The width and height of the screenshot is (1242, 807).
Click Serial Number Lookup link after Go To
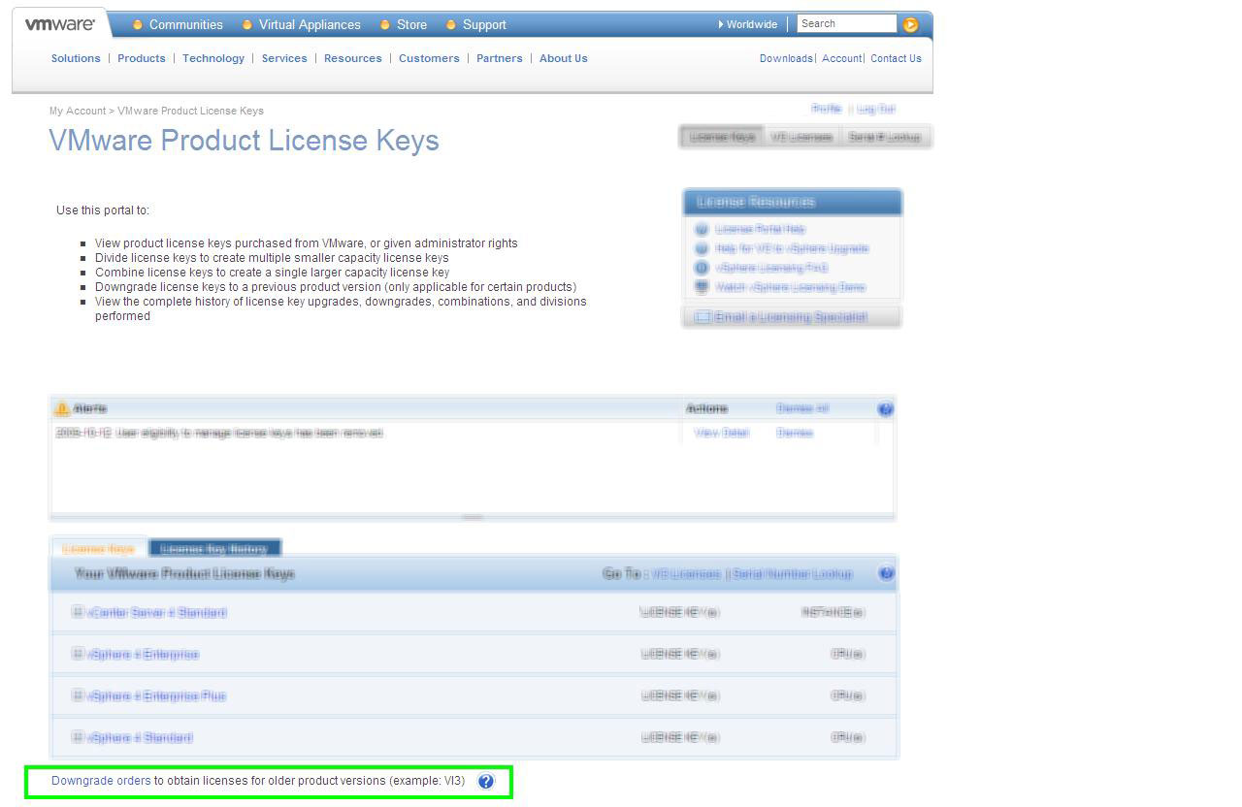coord(793,574)
